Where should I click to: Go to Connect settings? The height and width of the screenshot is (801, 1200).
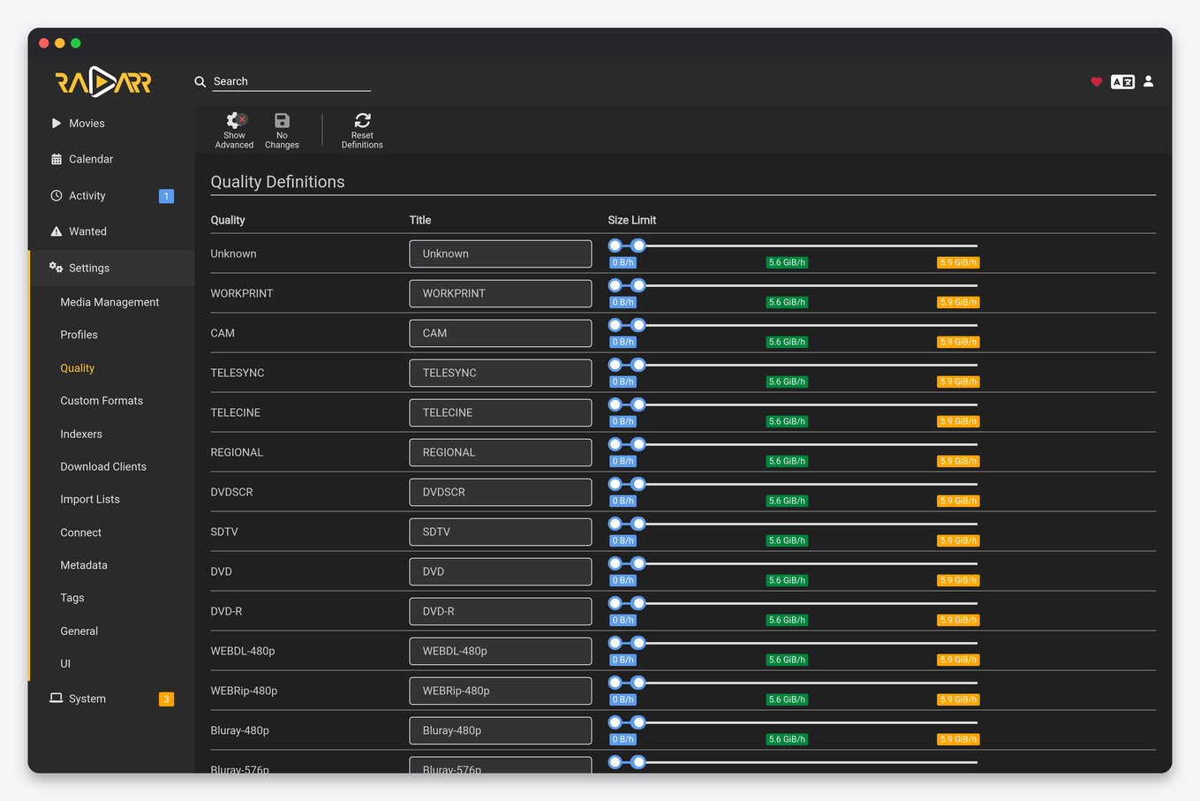tap(81, 533)
